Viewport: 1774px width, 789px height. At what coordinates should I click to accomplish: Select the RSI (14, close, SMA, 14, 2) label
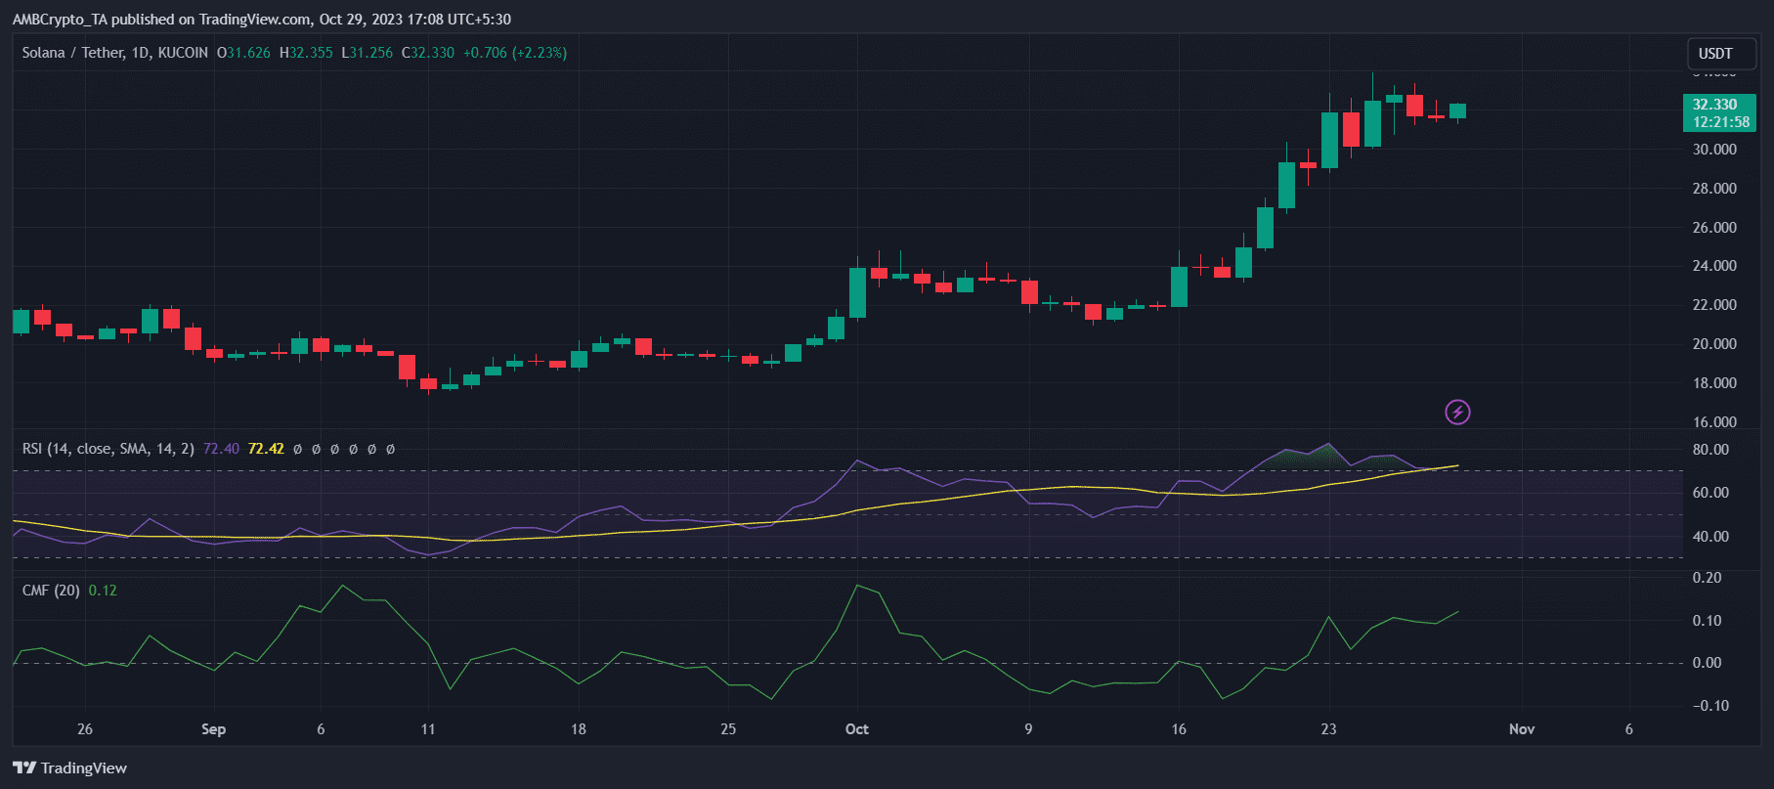(x=108, y=449)
